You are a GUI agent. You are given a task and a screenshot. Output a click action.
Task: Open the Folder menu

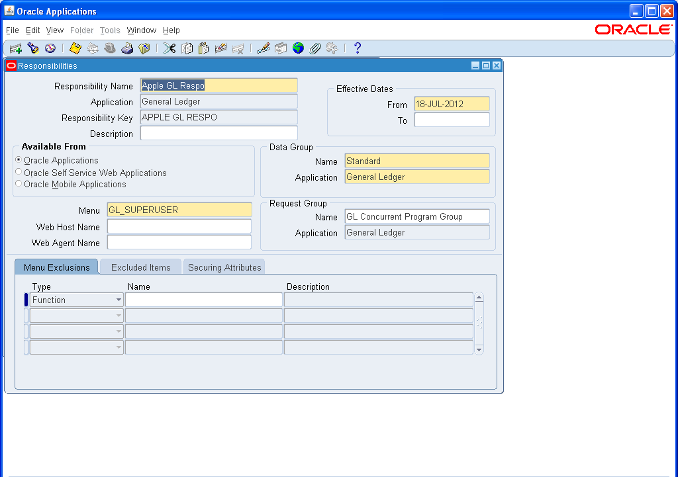[x=81, y=30]
